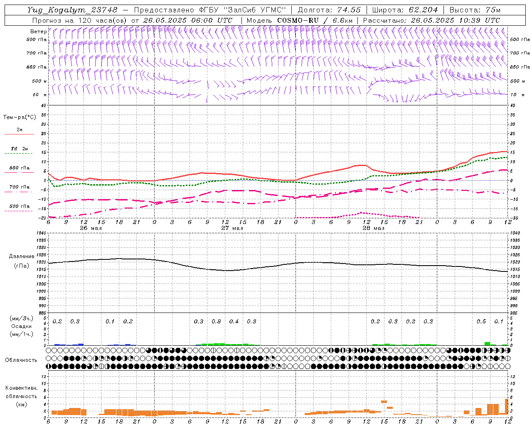The image size is (532, 425).
Task: Click the 0.5 three-hour precipitation value
Action: tap(481, 322)
